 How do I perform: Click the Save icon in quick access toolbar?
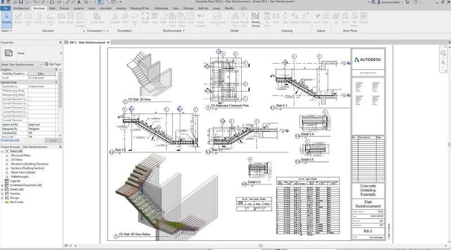point(21,2)
